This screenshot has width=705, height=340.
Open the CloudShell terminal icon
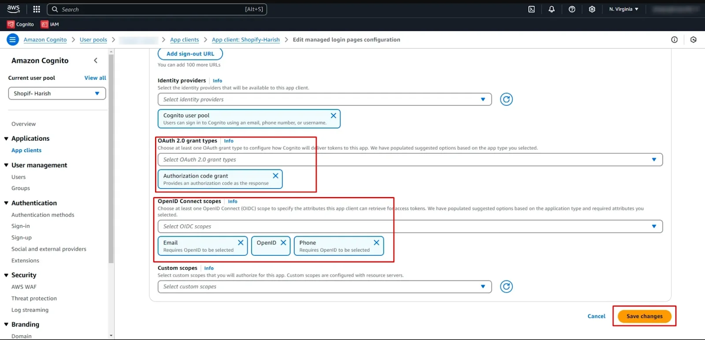(x=531, y=9)
